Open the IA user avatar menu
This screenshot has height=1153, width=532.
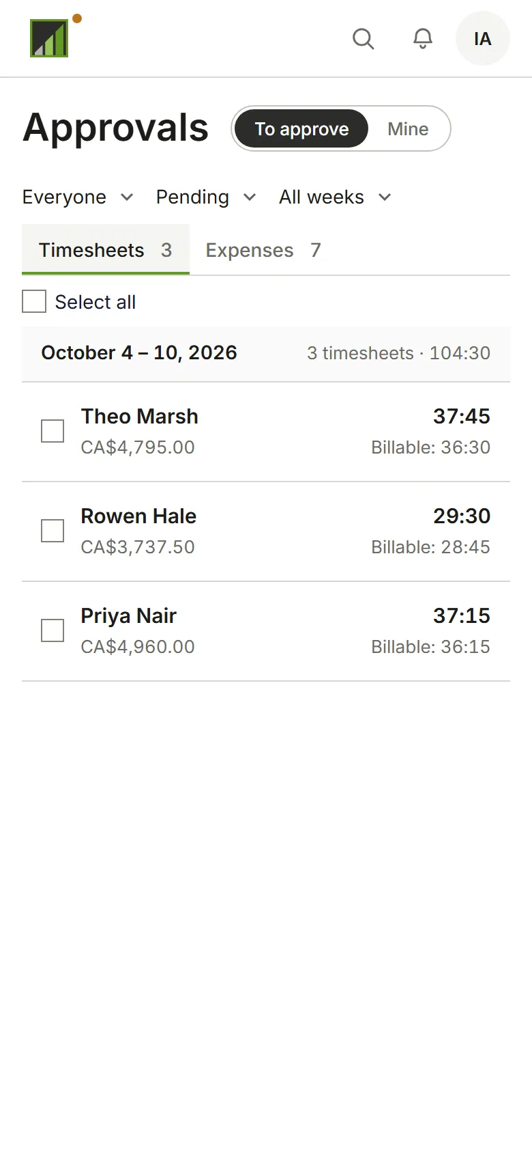point(483,39)
